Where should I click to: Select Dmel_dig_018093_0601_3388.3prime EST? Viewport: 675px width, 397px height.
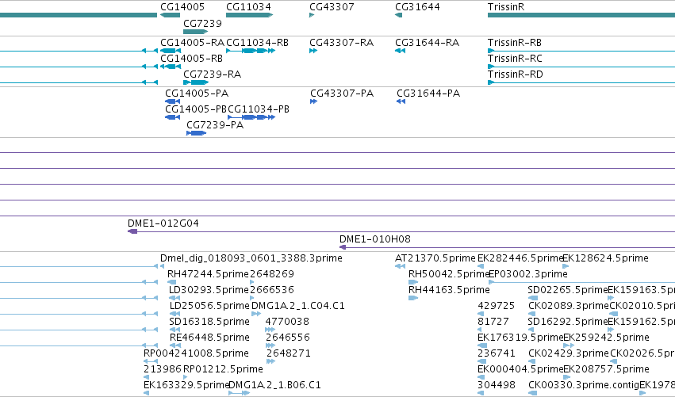pyautogui.click(x=251, y=258)
